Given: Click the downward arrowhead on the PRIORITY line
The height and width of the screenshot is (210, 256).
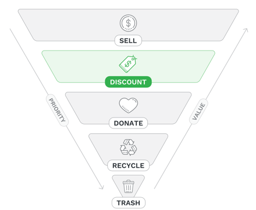Looking at the screenshot, I should [102, 187].
